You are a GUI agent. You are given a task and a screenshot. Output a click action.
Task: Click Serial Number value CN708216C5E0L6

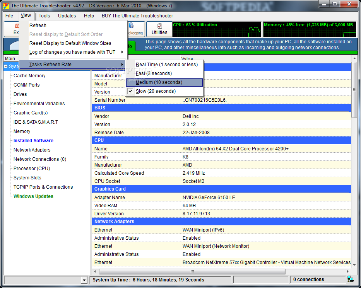tap(205, 100)
